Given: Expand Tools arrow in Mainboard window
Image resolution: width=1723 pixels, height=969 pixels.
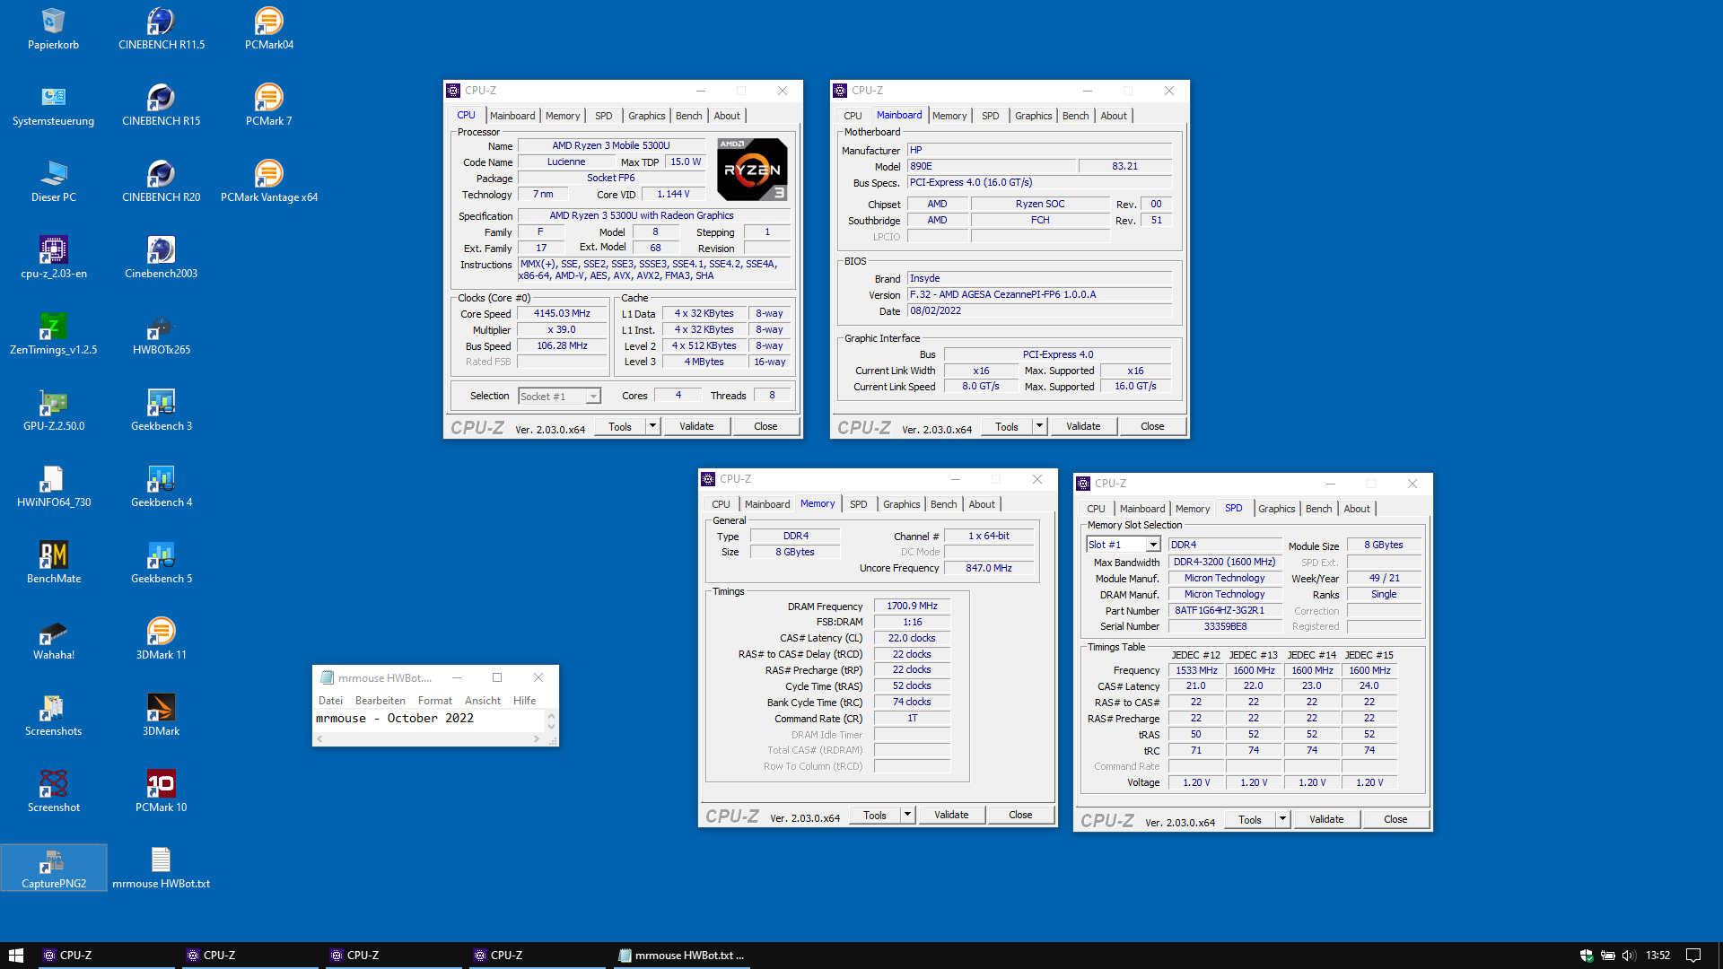Looking at the screenshot, I should (1039, 426).
